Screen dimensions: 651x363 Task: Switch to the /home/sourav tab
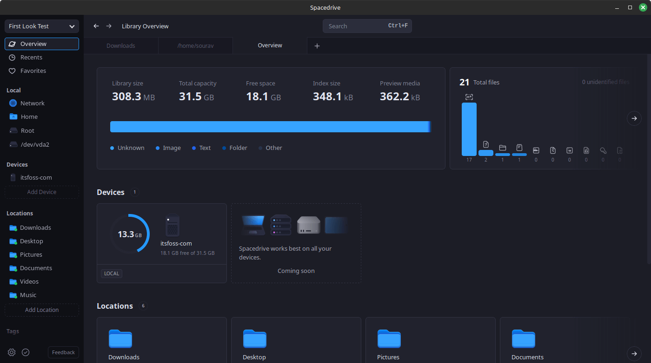[x=195, y=45]
